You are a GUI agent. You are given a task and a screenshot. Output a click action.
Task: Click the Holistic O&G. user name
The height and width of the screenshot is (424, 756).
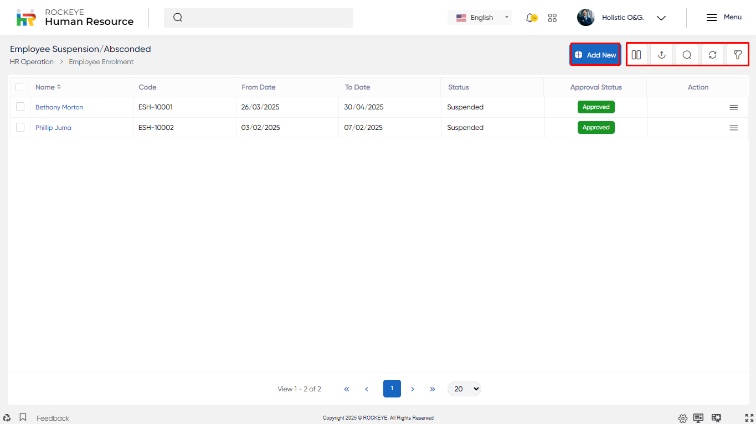click(623, 18)
